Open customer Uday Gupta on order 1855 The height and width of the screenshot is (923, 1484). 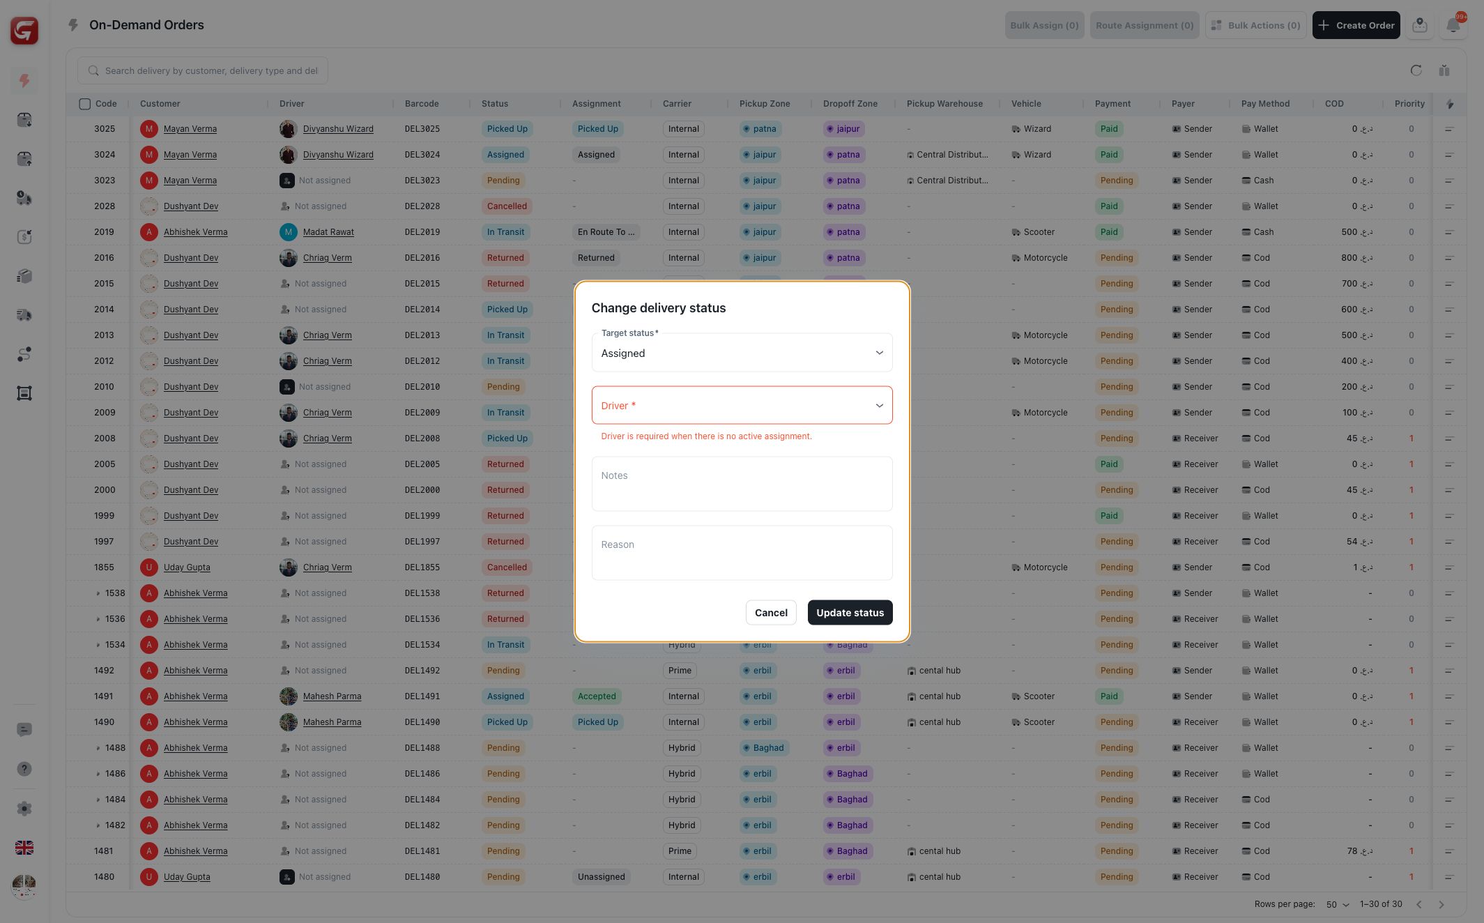pyautogui.click(x=187, y=567)
